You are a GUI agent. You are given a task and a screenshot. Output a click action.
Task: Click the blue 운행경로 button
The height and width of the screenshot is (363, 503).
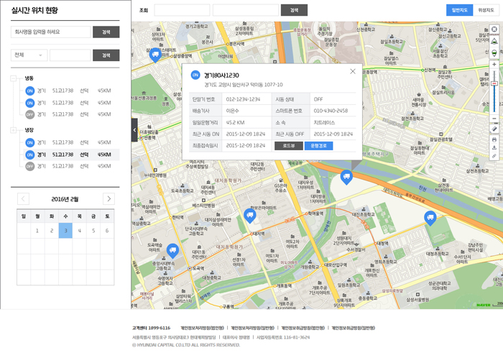point(318,146)
